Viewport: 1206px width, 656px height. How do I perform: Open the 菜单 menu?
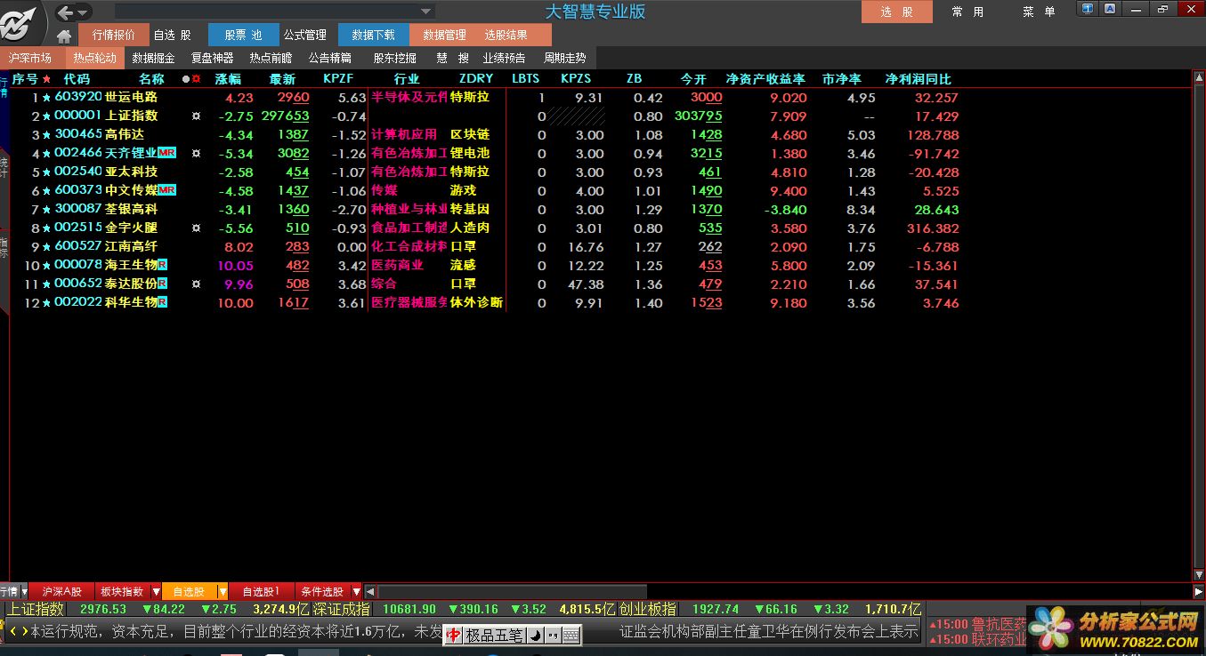1039,12
